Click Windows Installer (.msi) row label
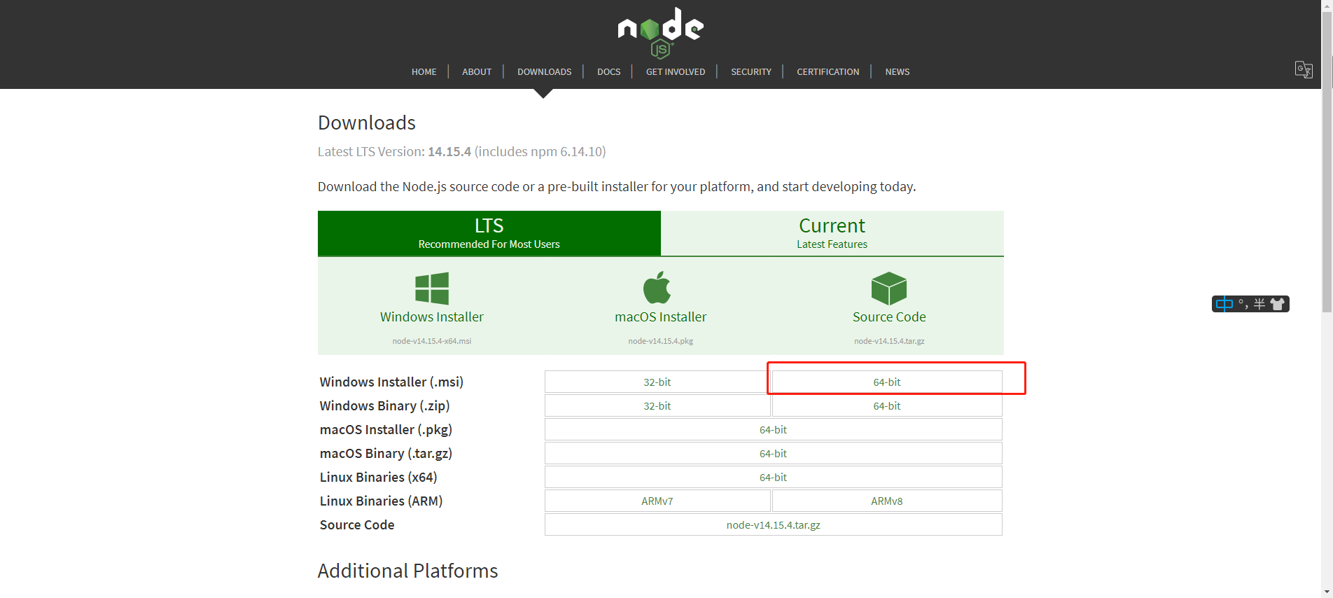Screen dimensions: 1333x598 392,382
